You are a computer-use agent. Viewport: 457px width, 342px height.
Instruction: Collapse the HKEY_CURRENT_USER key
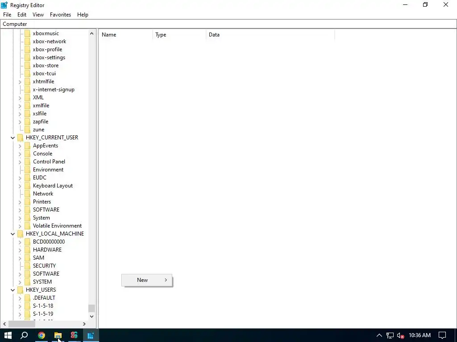(x=13, y=138)
